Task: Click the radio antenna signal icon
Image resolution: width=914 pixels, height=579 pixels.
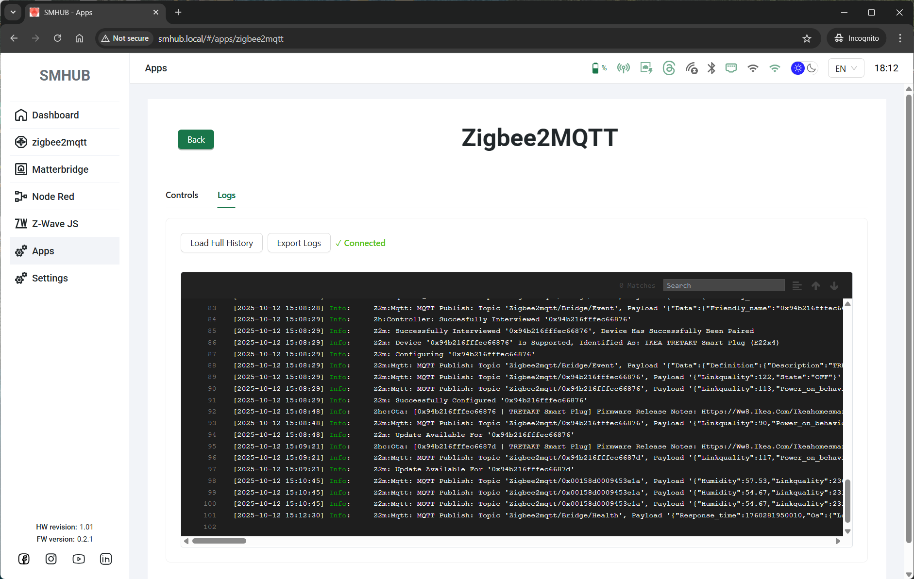Action: (x=623, y=68)
